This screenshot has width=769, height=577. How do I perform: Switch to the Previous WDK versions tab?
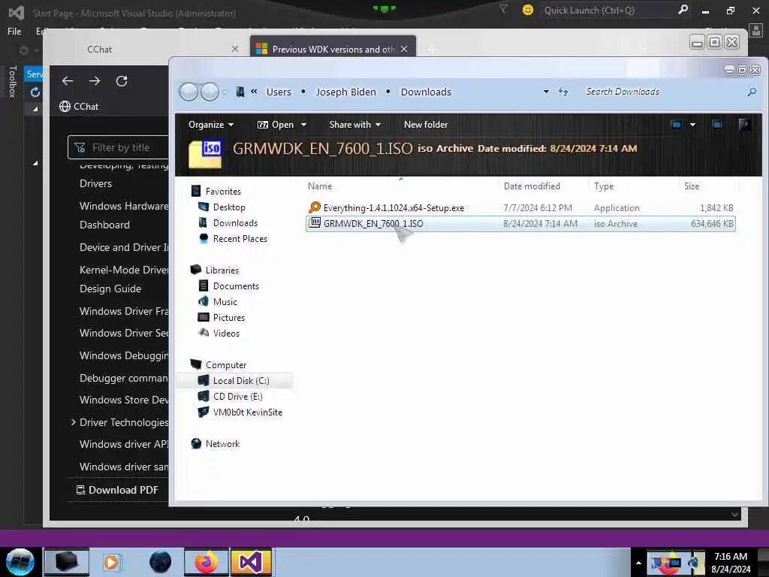(333, 49)
